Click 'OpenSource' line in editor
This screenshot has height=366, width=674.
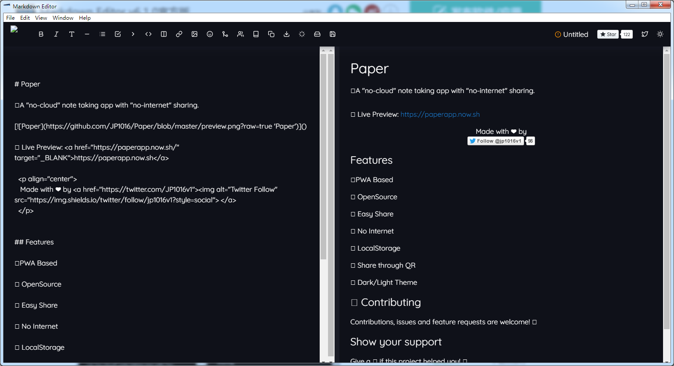38,284
